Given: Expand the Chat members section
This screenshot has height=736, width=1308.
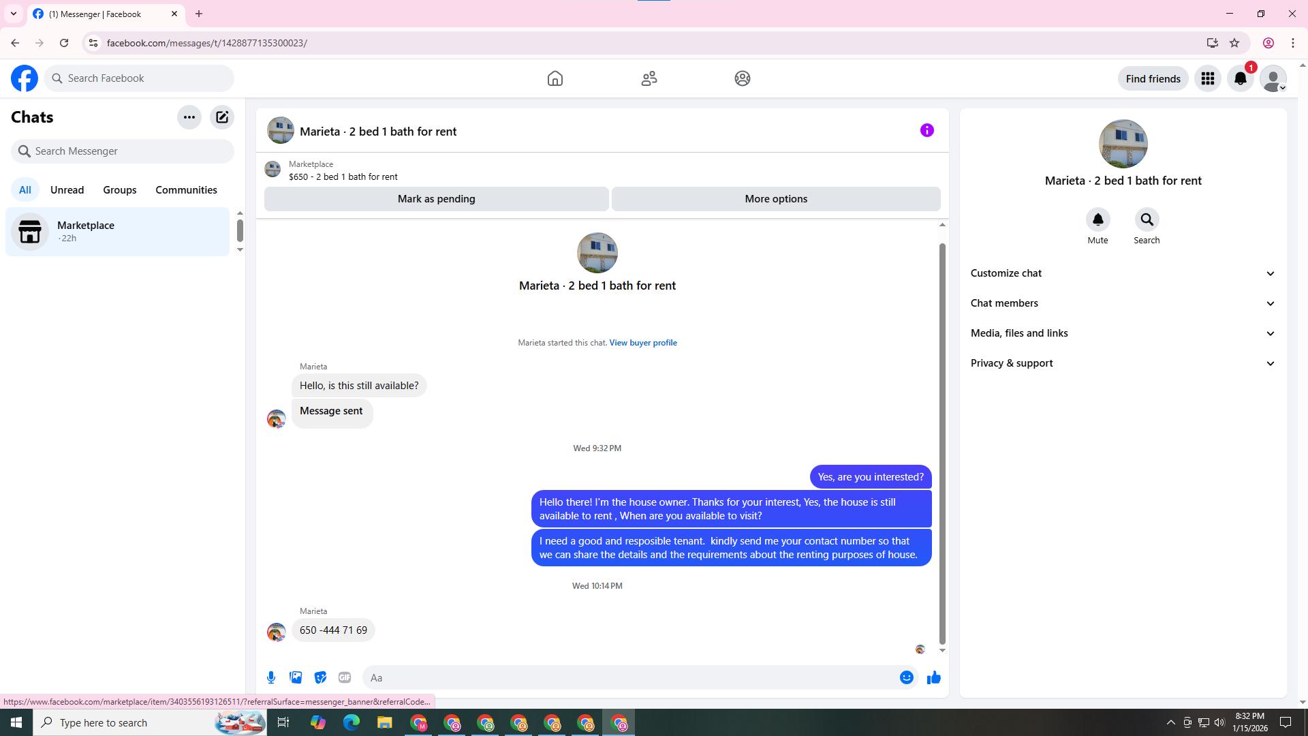Looking at the screenshot, I should 1123,303.
